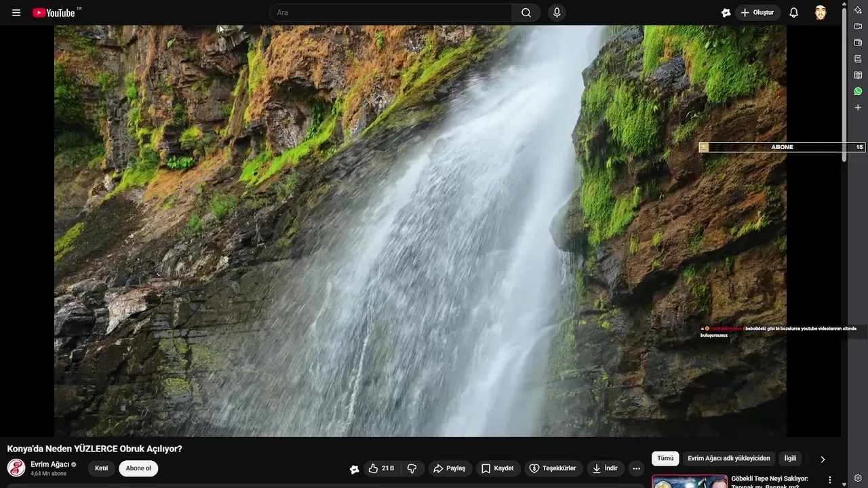Click the Katıl join button

click(101, 468)
